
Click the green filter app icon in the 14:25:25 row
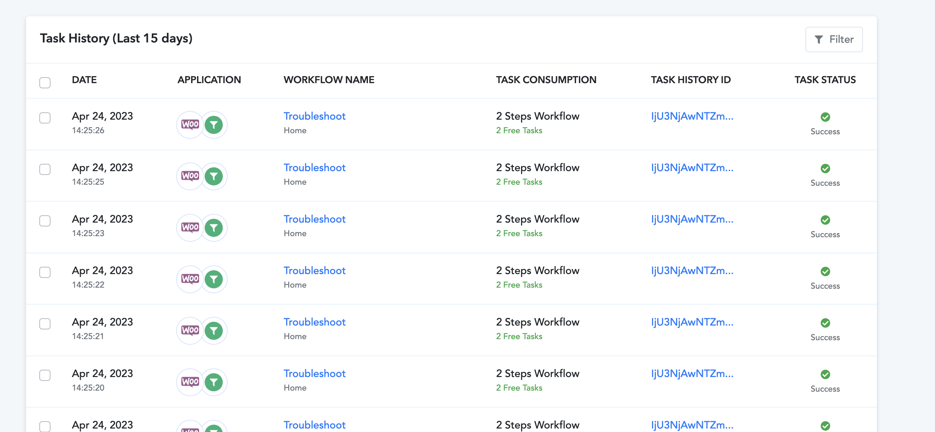pos(214,176)
